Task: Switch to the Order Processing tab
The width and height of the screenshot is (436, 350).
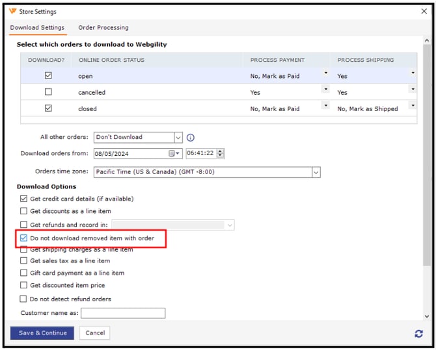Action: click(103, 28)
